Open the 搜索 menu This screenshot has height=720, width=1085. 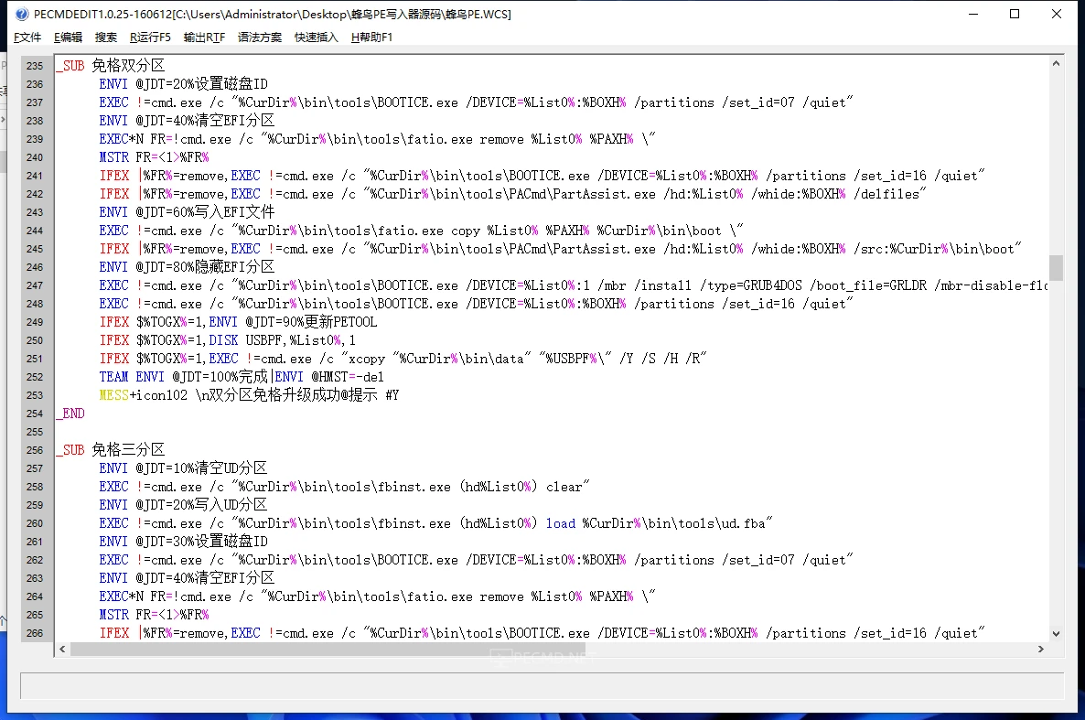(x=106, y=38)
